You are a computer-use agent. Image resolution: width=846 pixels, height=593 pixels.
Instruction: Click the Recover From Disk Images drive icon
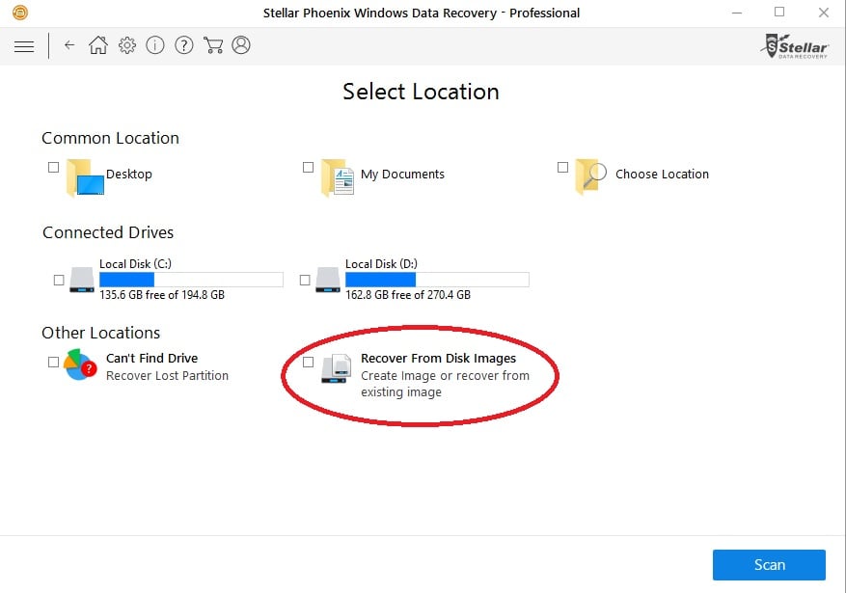pyautogui.click(x=337, y=368)
